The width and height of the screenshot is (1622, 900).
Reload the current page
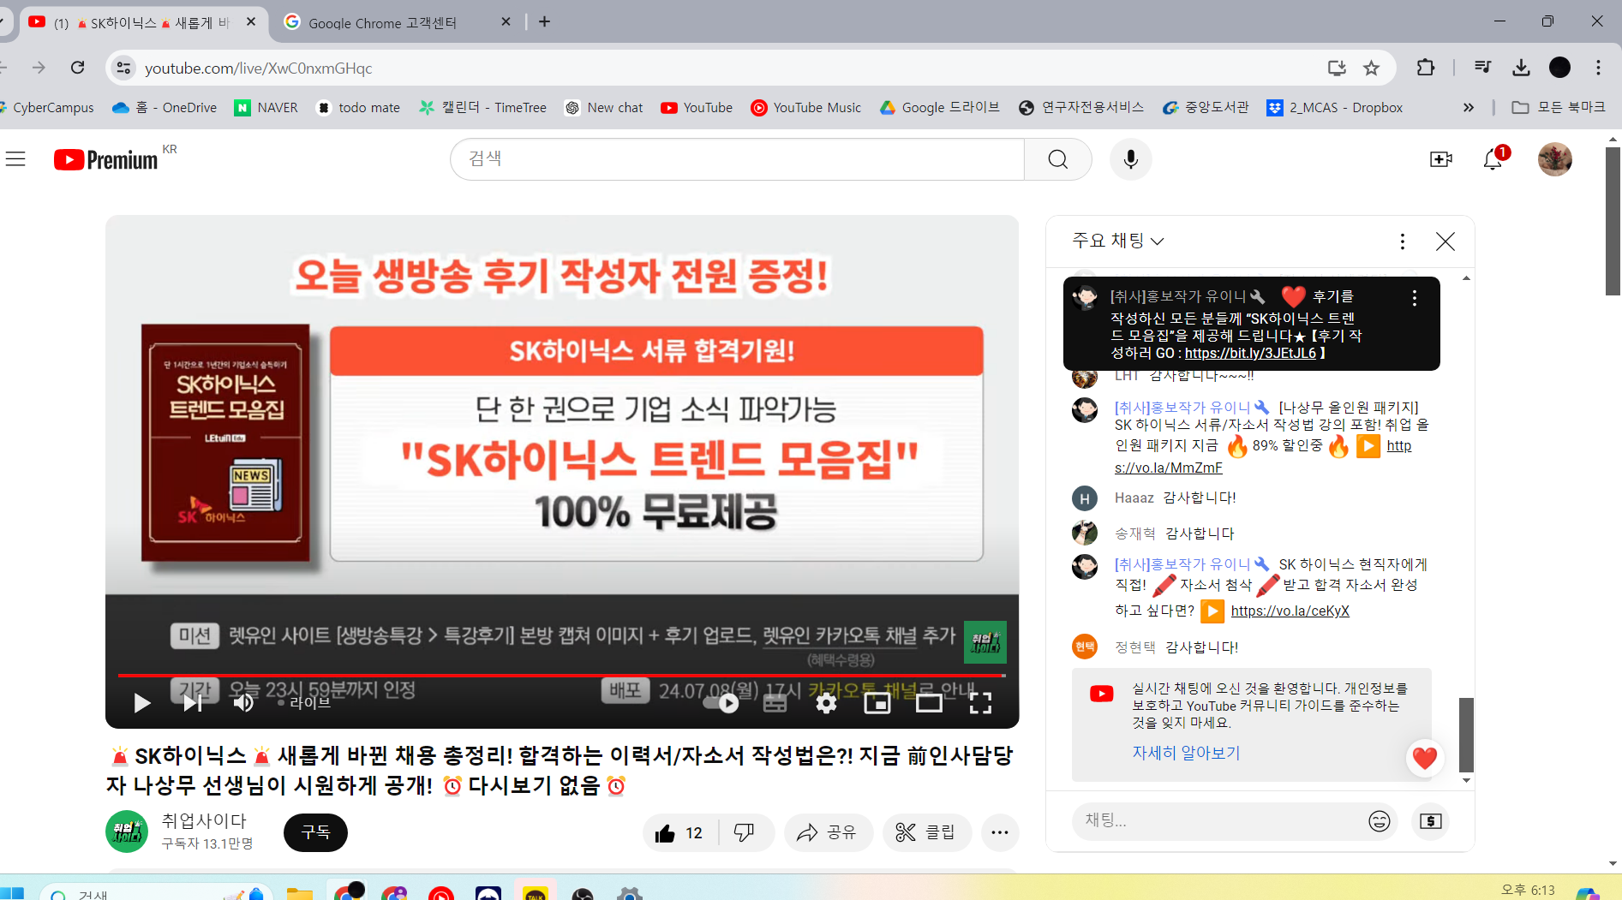78,68
